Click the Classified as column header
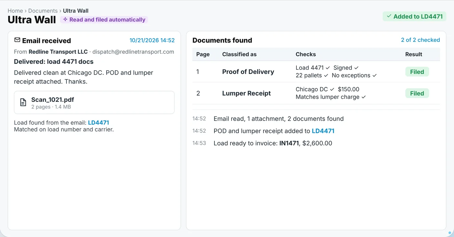Image resolution: width=454 pixels, height=237 pixels. [x=239, y=54]
